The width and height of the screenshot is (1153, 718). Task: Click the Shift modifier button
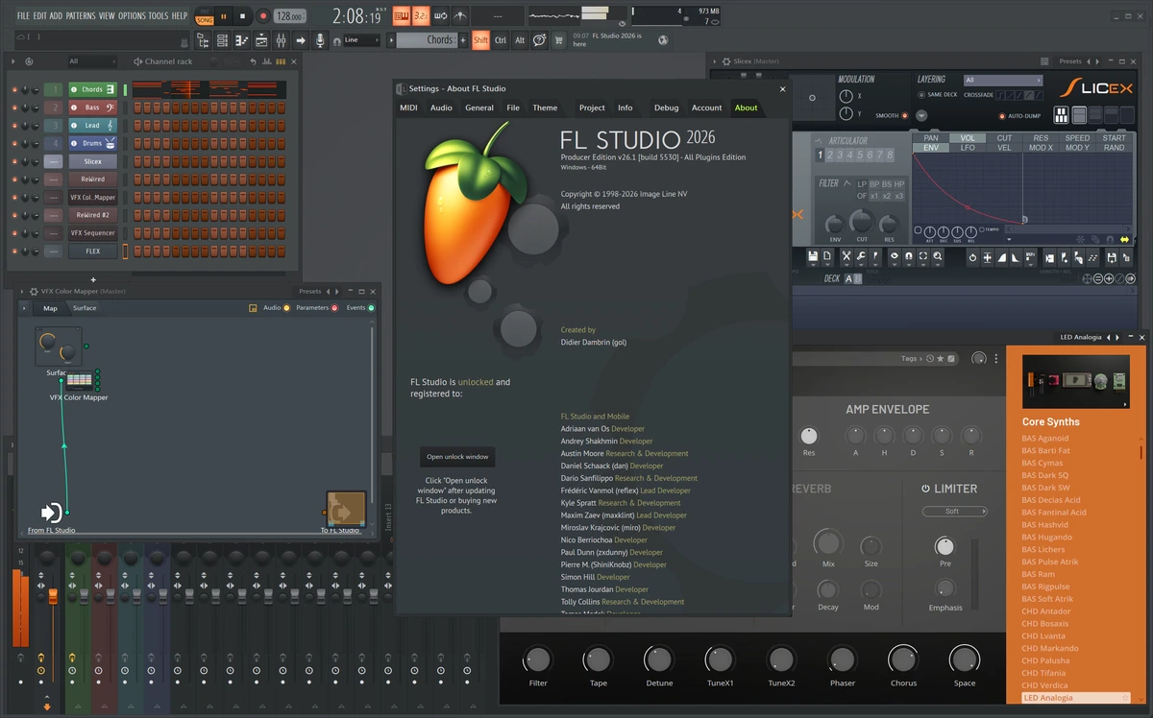[x=480, y=39]
